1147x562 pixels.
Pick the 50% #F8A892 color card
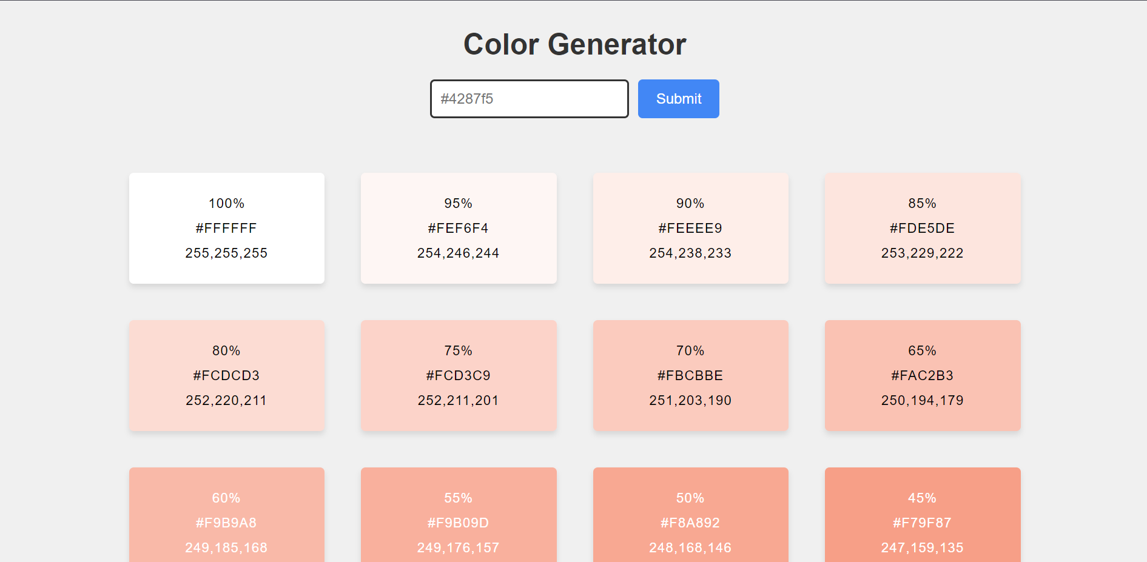coord(691,515)
